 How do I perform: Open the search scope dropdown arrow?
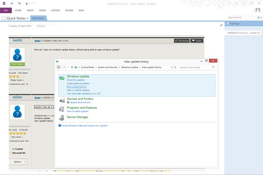click(x=261, y=18)
